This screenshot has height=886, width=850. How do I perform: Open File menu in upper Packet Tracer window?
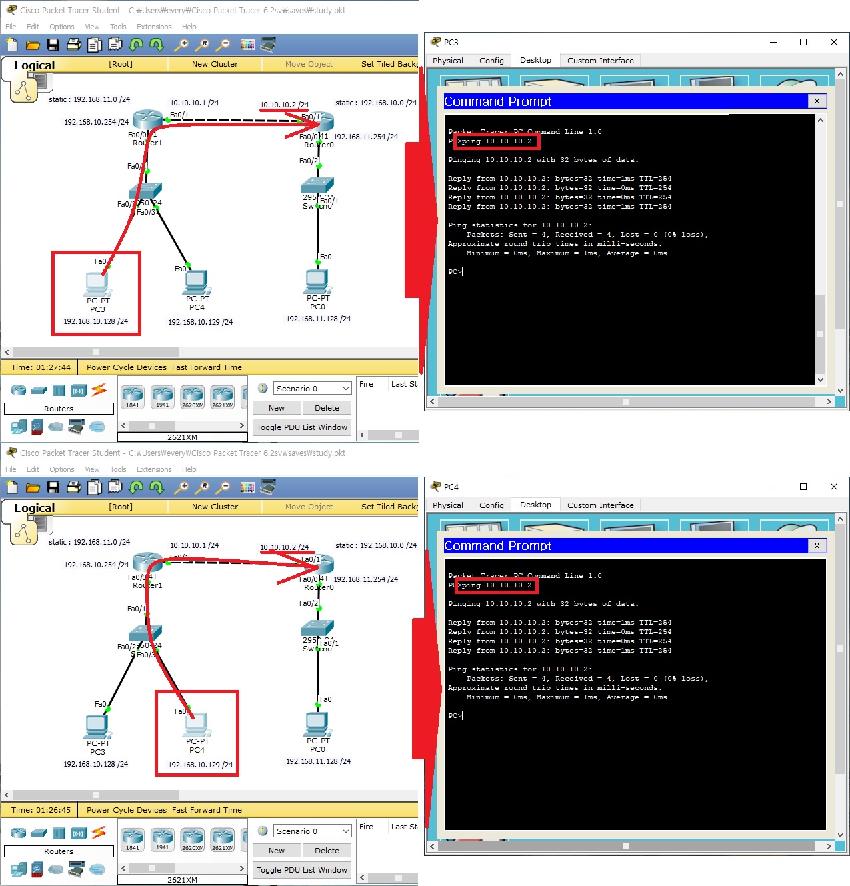coord(11,27)
